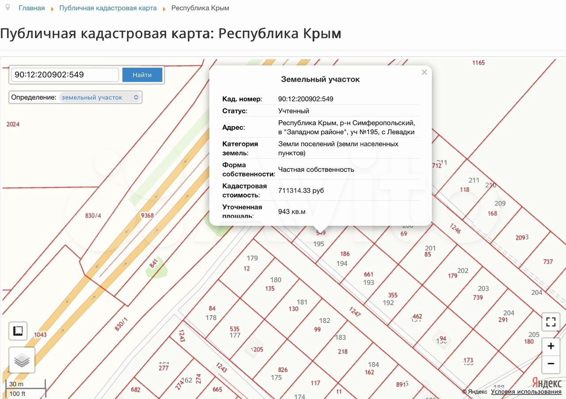Go to Публичная кадастровая карта breadcrumb link
Screen dimensions: 566x399
[108, 8]
